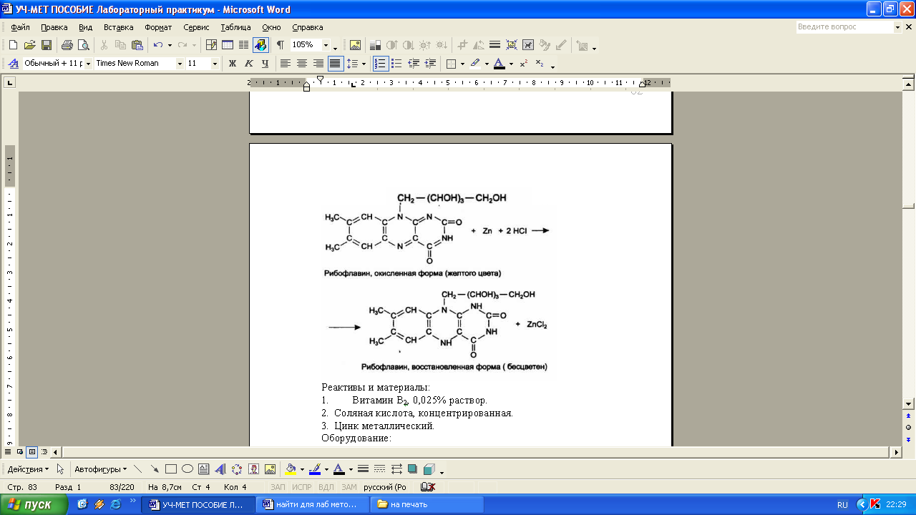The height and width of the screenshot is (515, 916).
Task: Click the font color A swatch in Formatting toolbar
Action: [x=499, y=64]
